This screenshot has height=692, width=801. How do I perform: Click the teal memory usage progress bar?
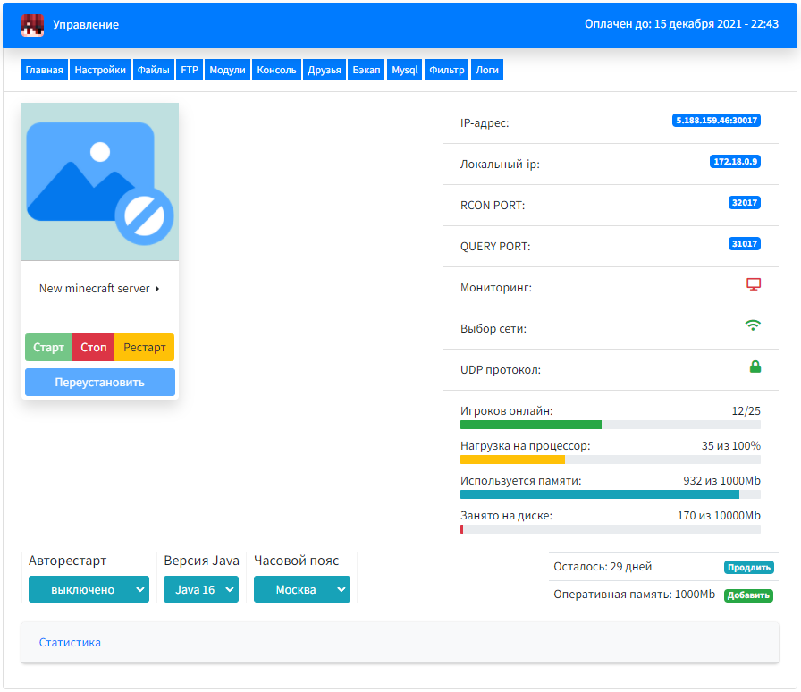pyautogui.click(x=600, y=494)
